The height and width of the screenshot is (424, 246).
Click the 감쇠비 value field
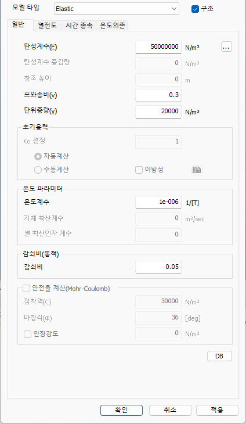click(158, 267)
